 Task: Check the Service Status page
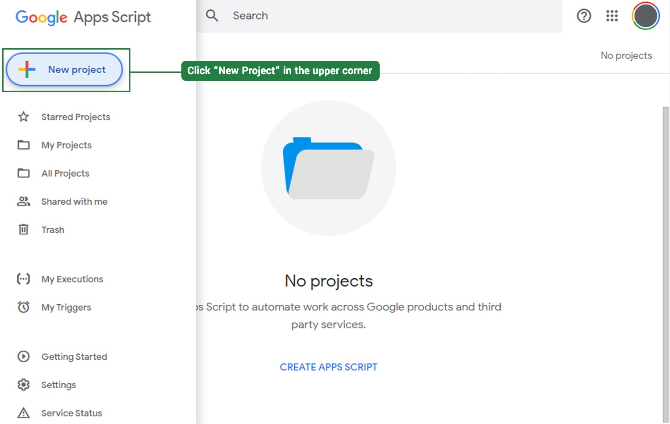pos(71,413)
